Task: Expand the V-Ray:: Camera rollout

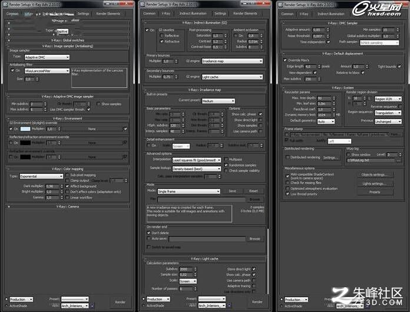Action: tap(68, 206)
